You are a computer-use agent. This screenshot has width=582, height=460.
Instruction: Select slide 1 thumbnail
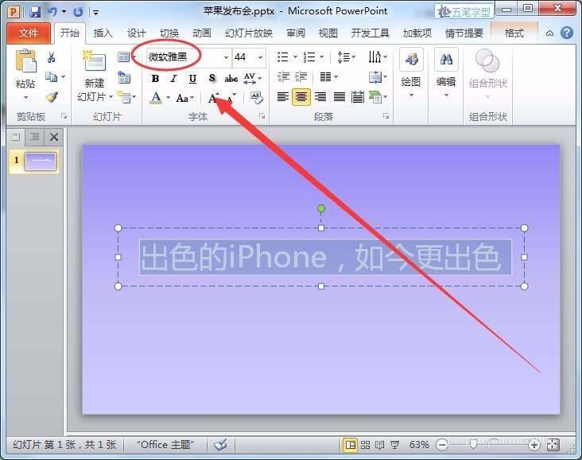click(41, 162)
